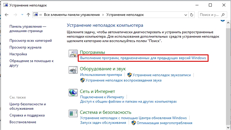Open "Центр безопасности и обслуживания" link
This screenshot has width=231, height=130.
coord(28,106)
